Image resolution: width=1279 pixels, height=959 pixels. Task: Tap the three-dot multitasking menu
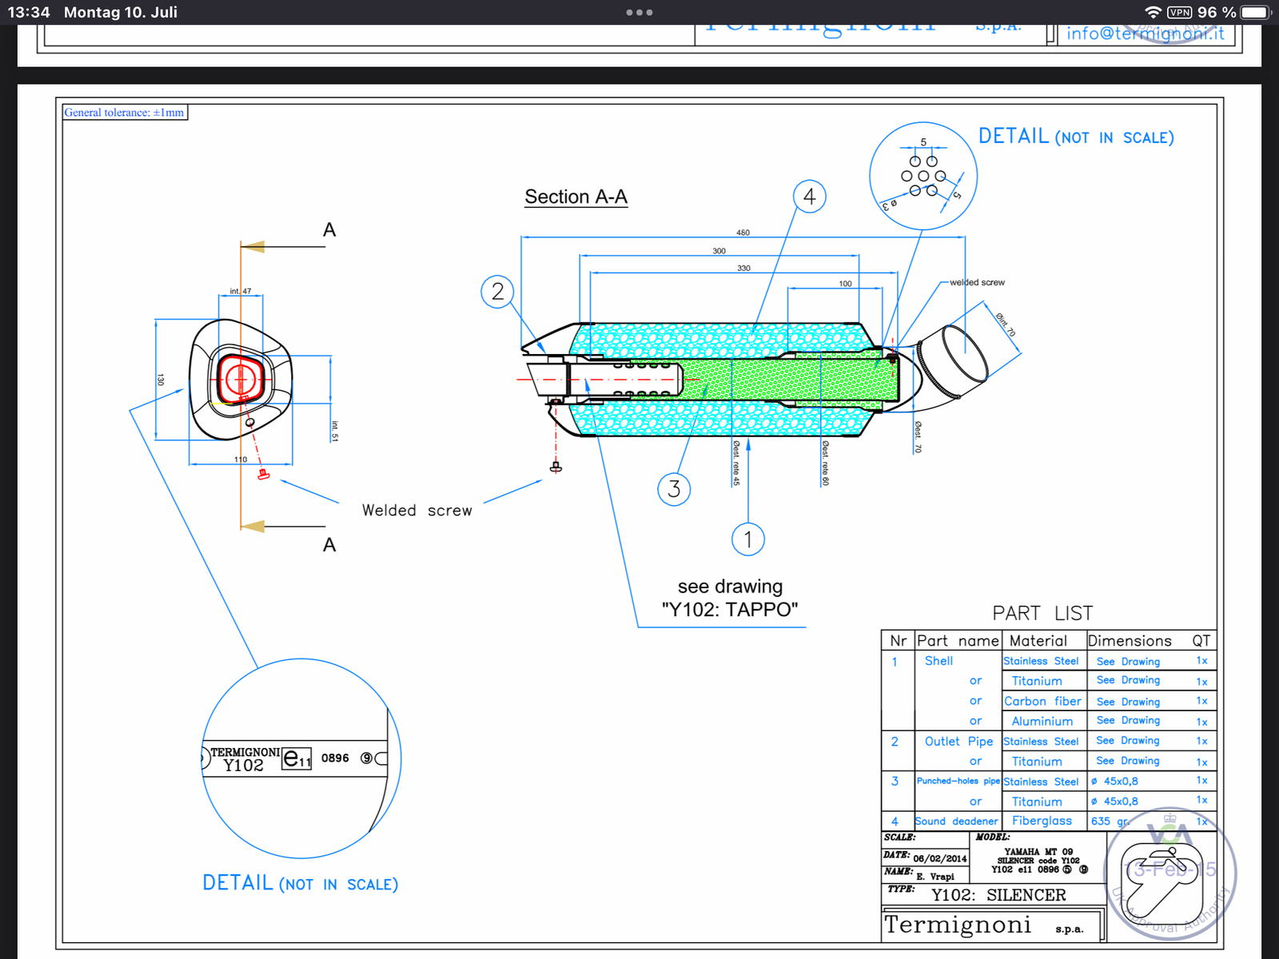pyautogui.click(x=639, y=13)
